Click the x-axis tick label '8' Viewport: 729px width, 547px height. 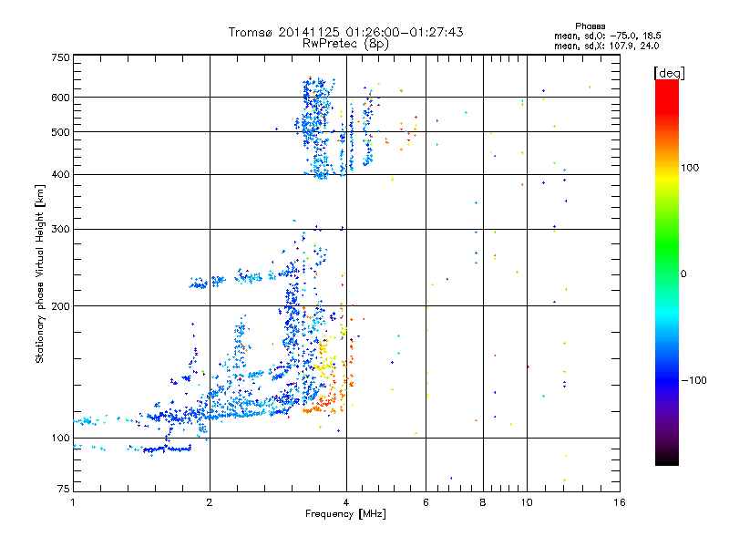point(483,502)
